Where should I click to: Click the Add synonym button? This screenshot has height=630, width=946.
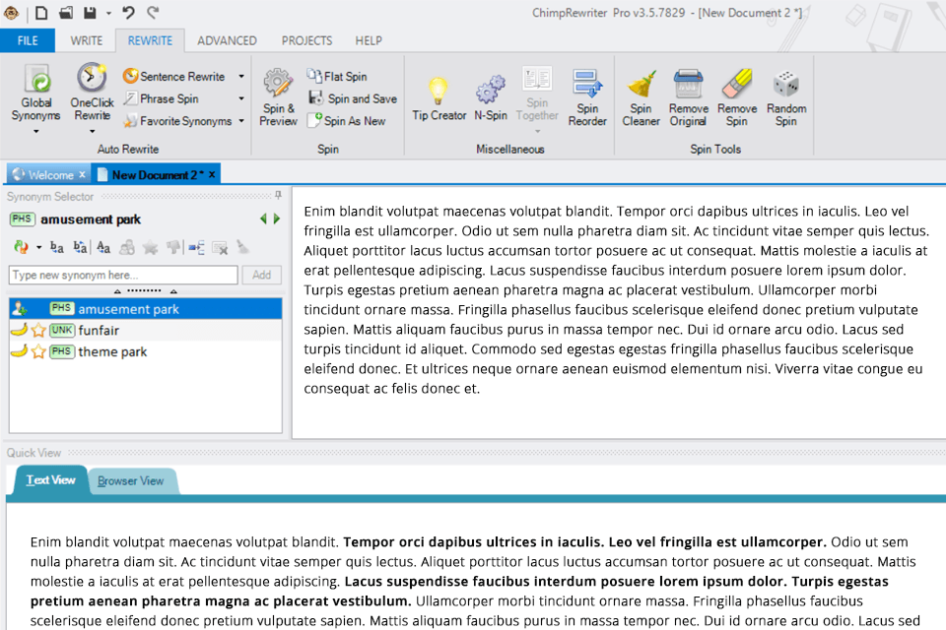pos(261,275)
